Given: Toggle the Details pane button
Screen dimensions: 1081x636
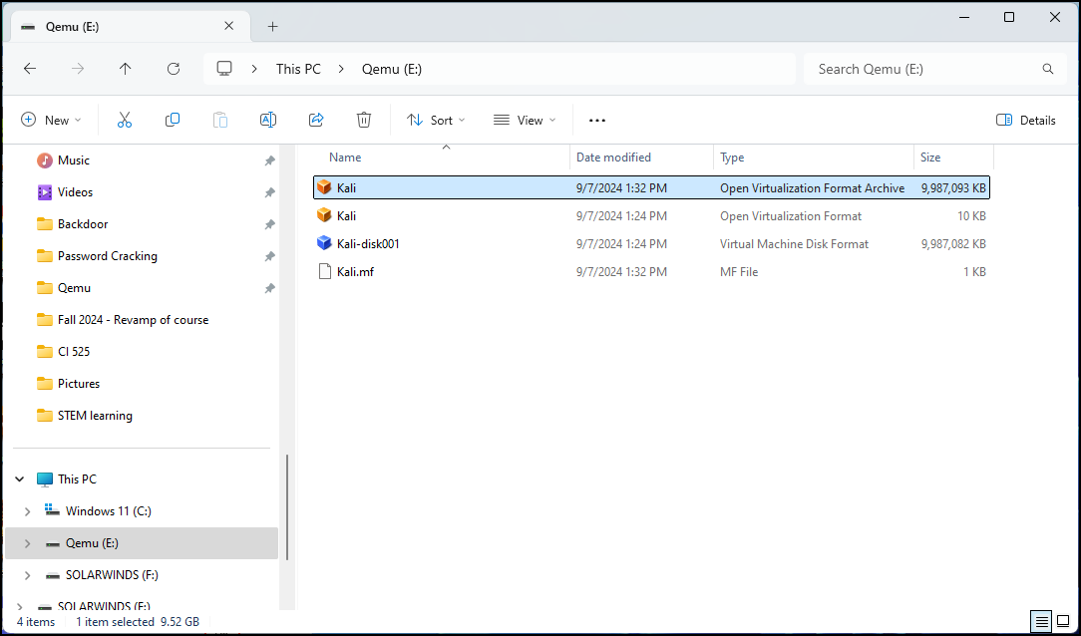Looking at the screenshot, I should point(1026,120).
